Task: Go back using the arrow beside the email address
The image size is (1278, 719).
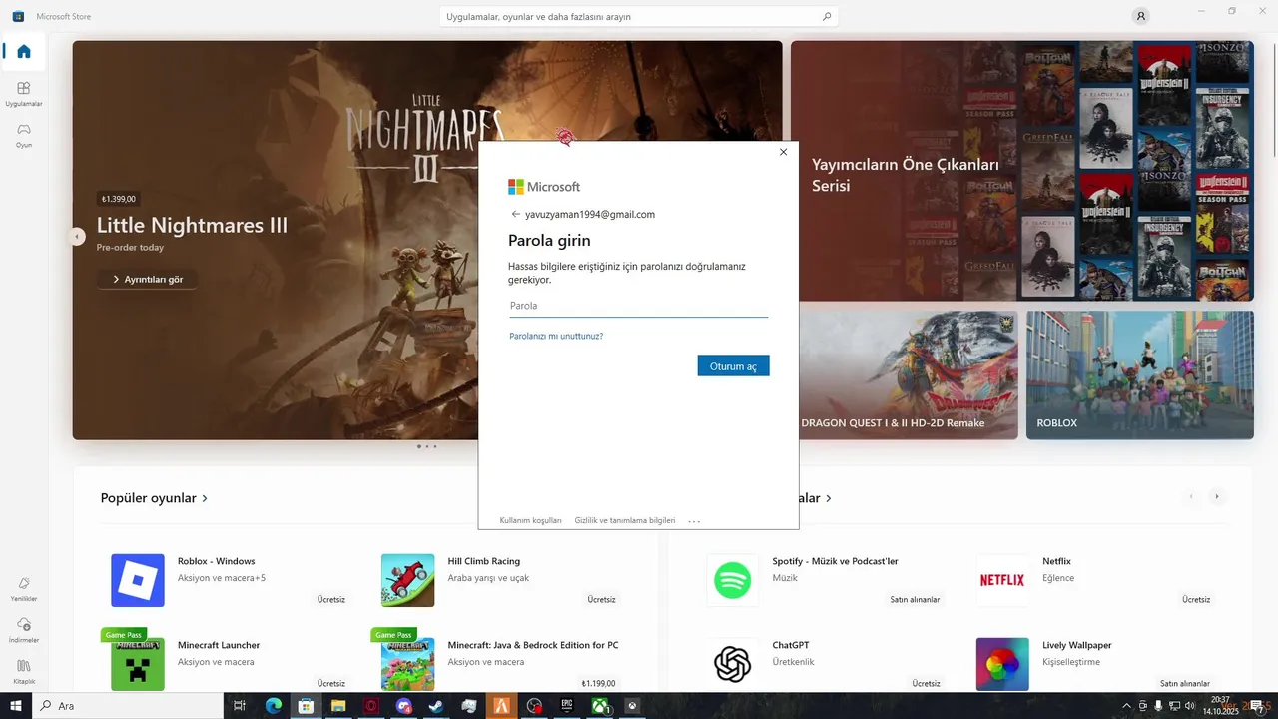Action: pyautogui.click(x=515, y=214)
